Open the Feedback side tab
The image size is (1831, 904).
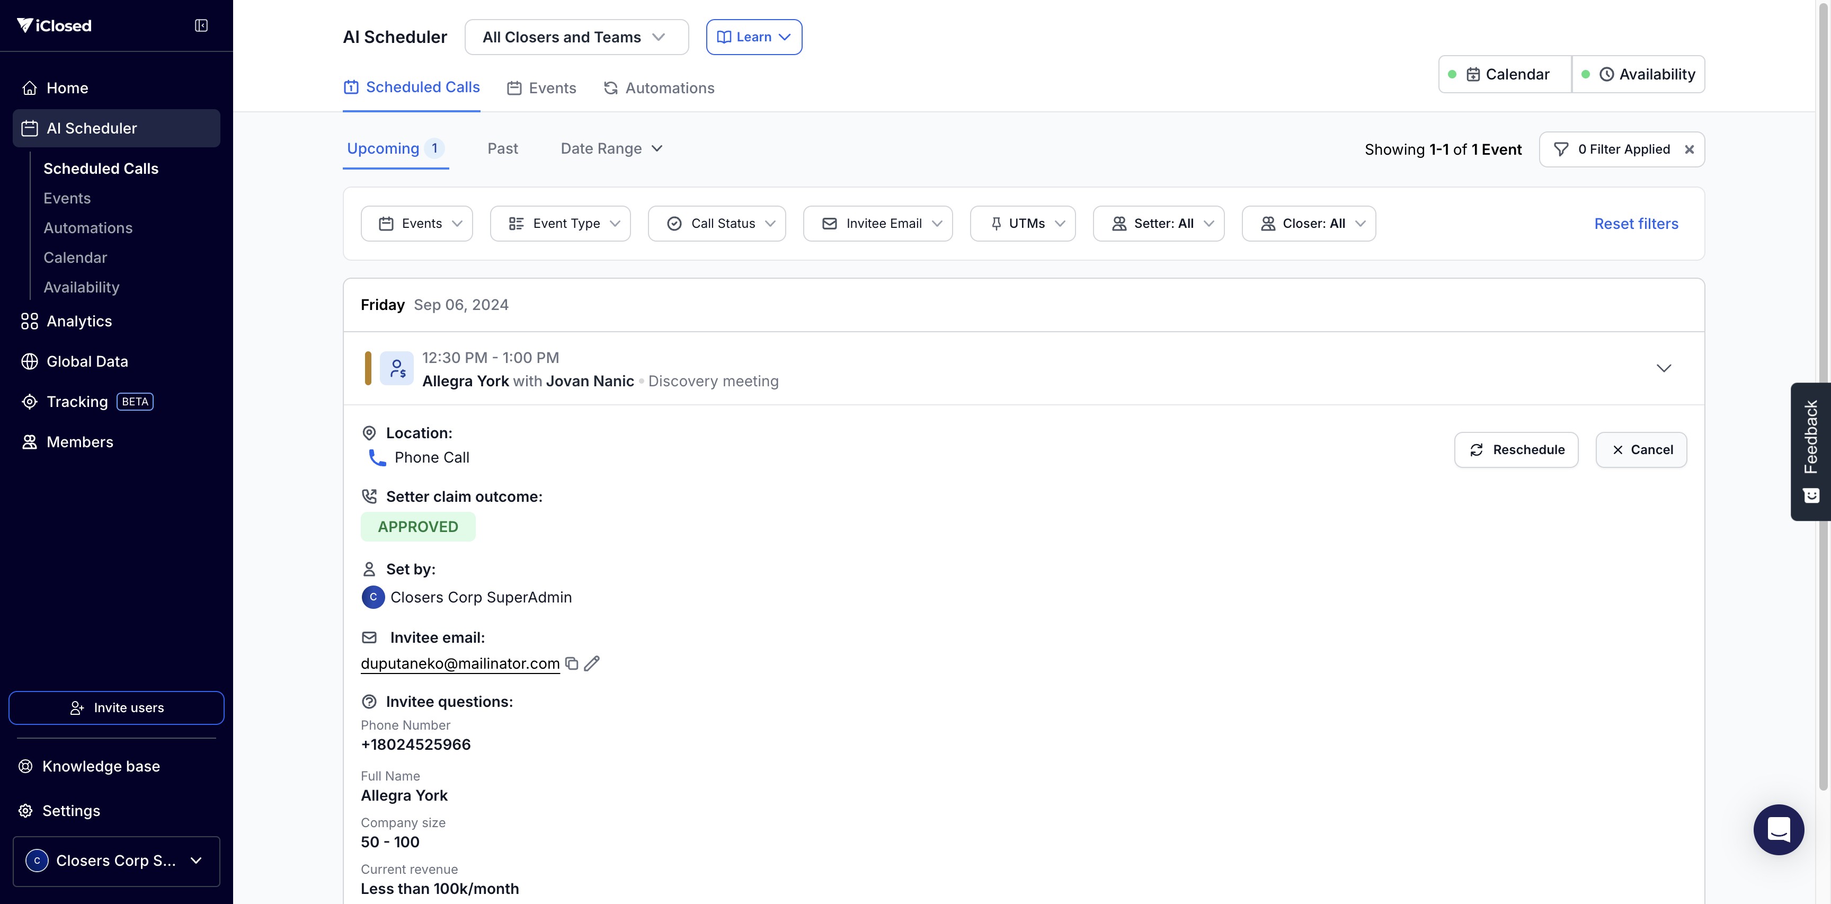pos(1810,450)
